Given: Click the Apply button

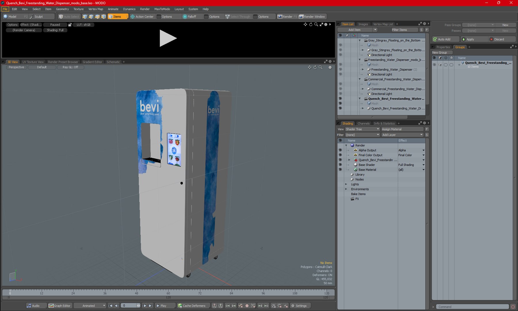Looking at the screenshot, I should coord(474,39).
